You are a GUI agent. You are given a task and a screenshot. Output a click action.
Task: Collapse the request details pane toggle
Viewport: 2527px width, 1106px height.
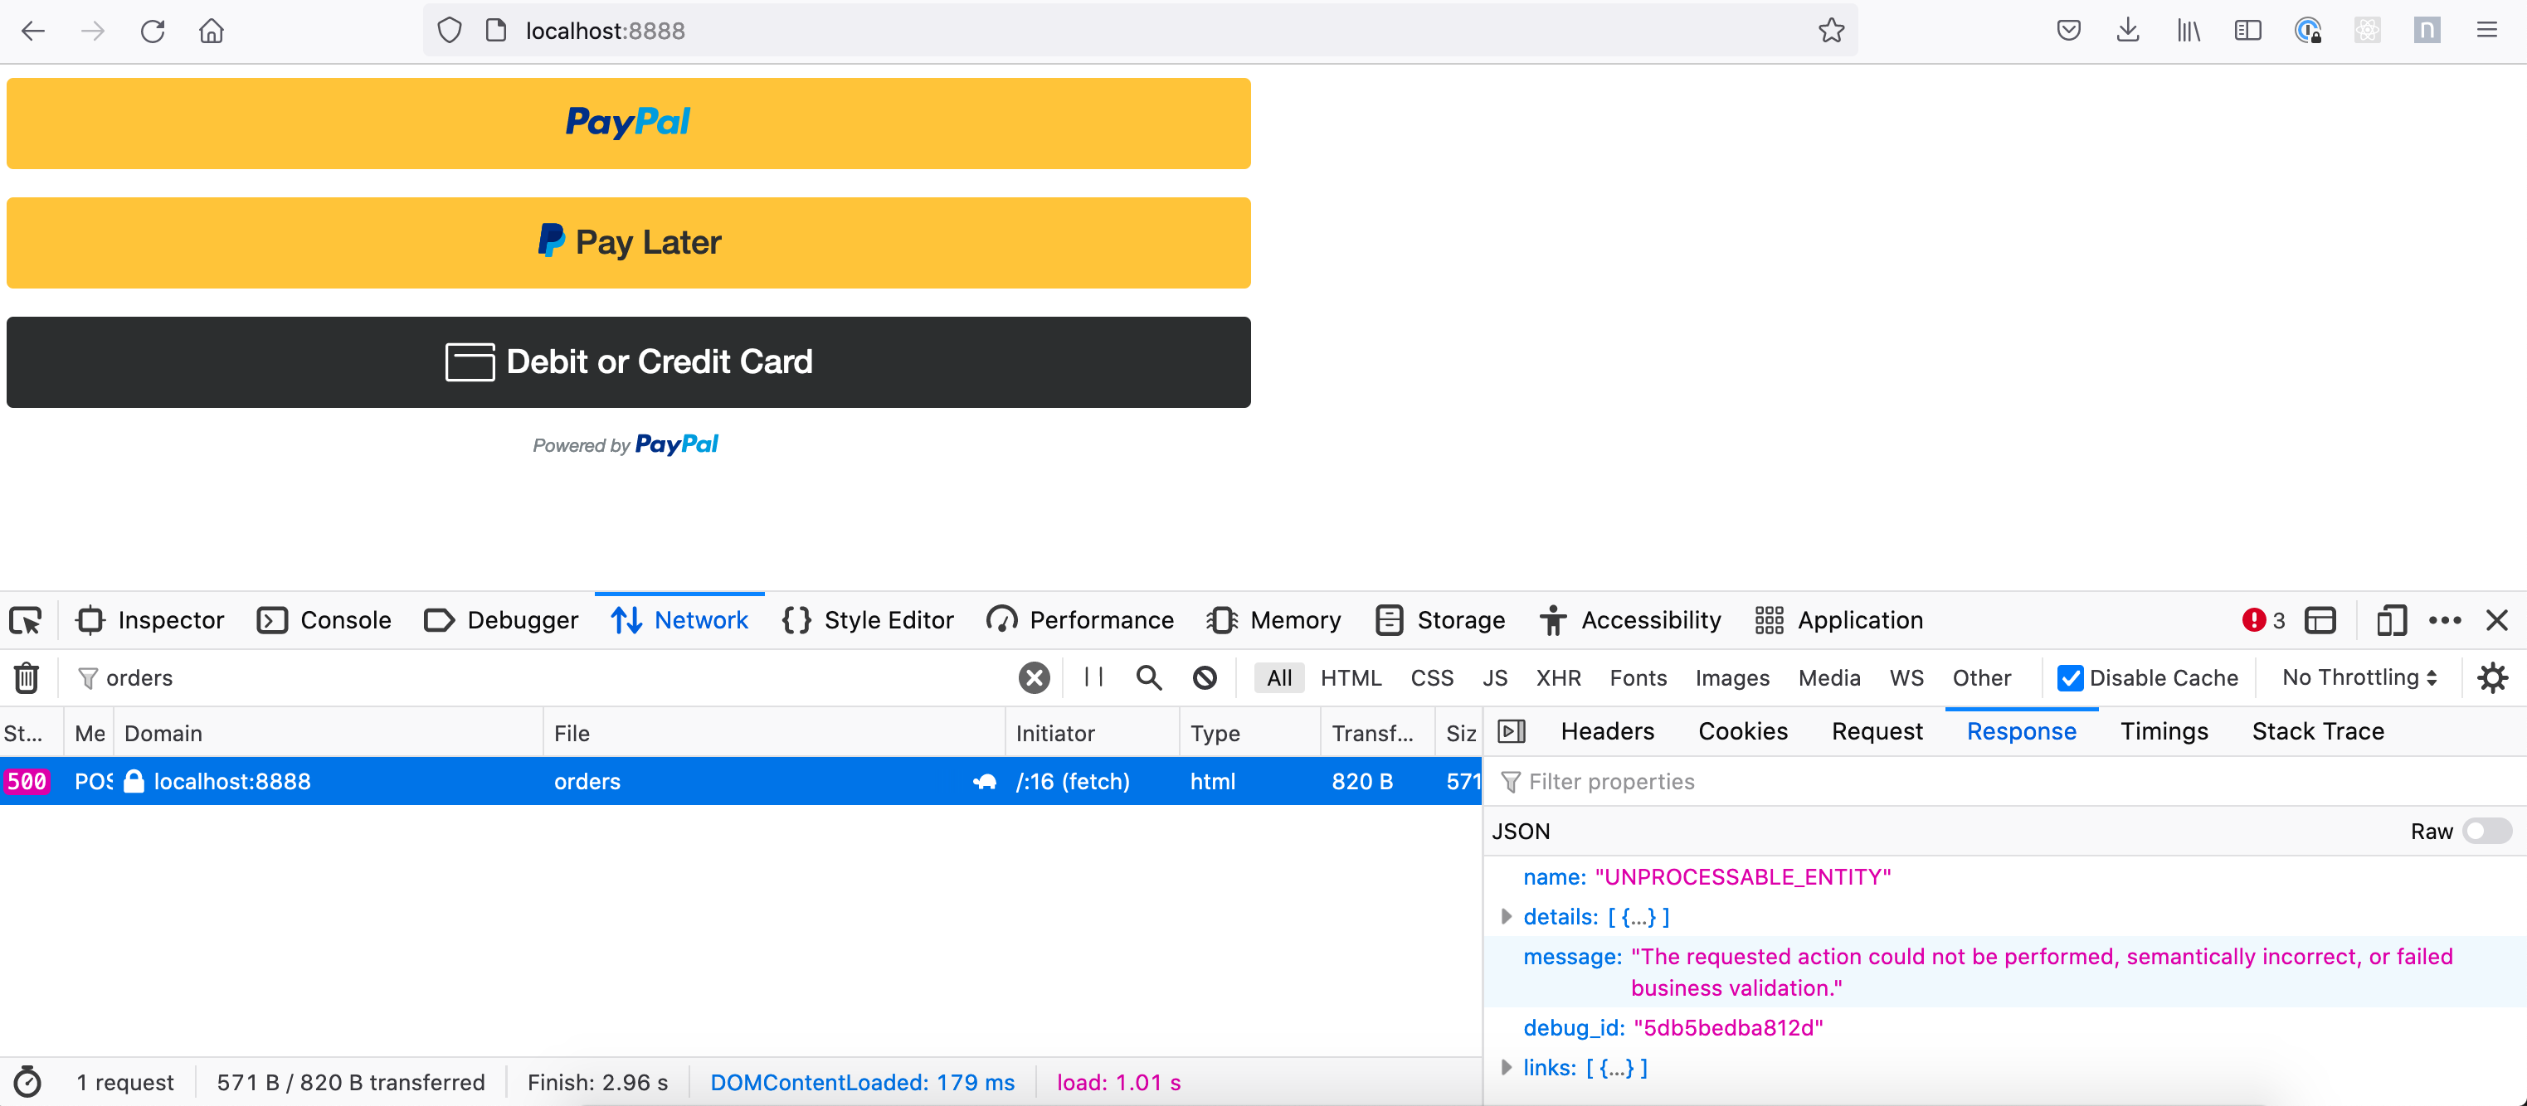point(1512,731)
